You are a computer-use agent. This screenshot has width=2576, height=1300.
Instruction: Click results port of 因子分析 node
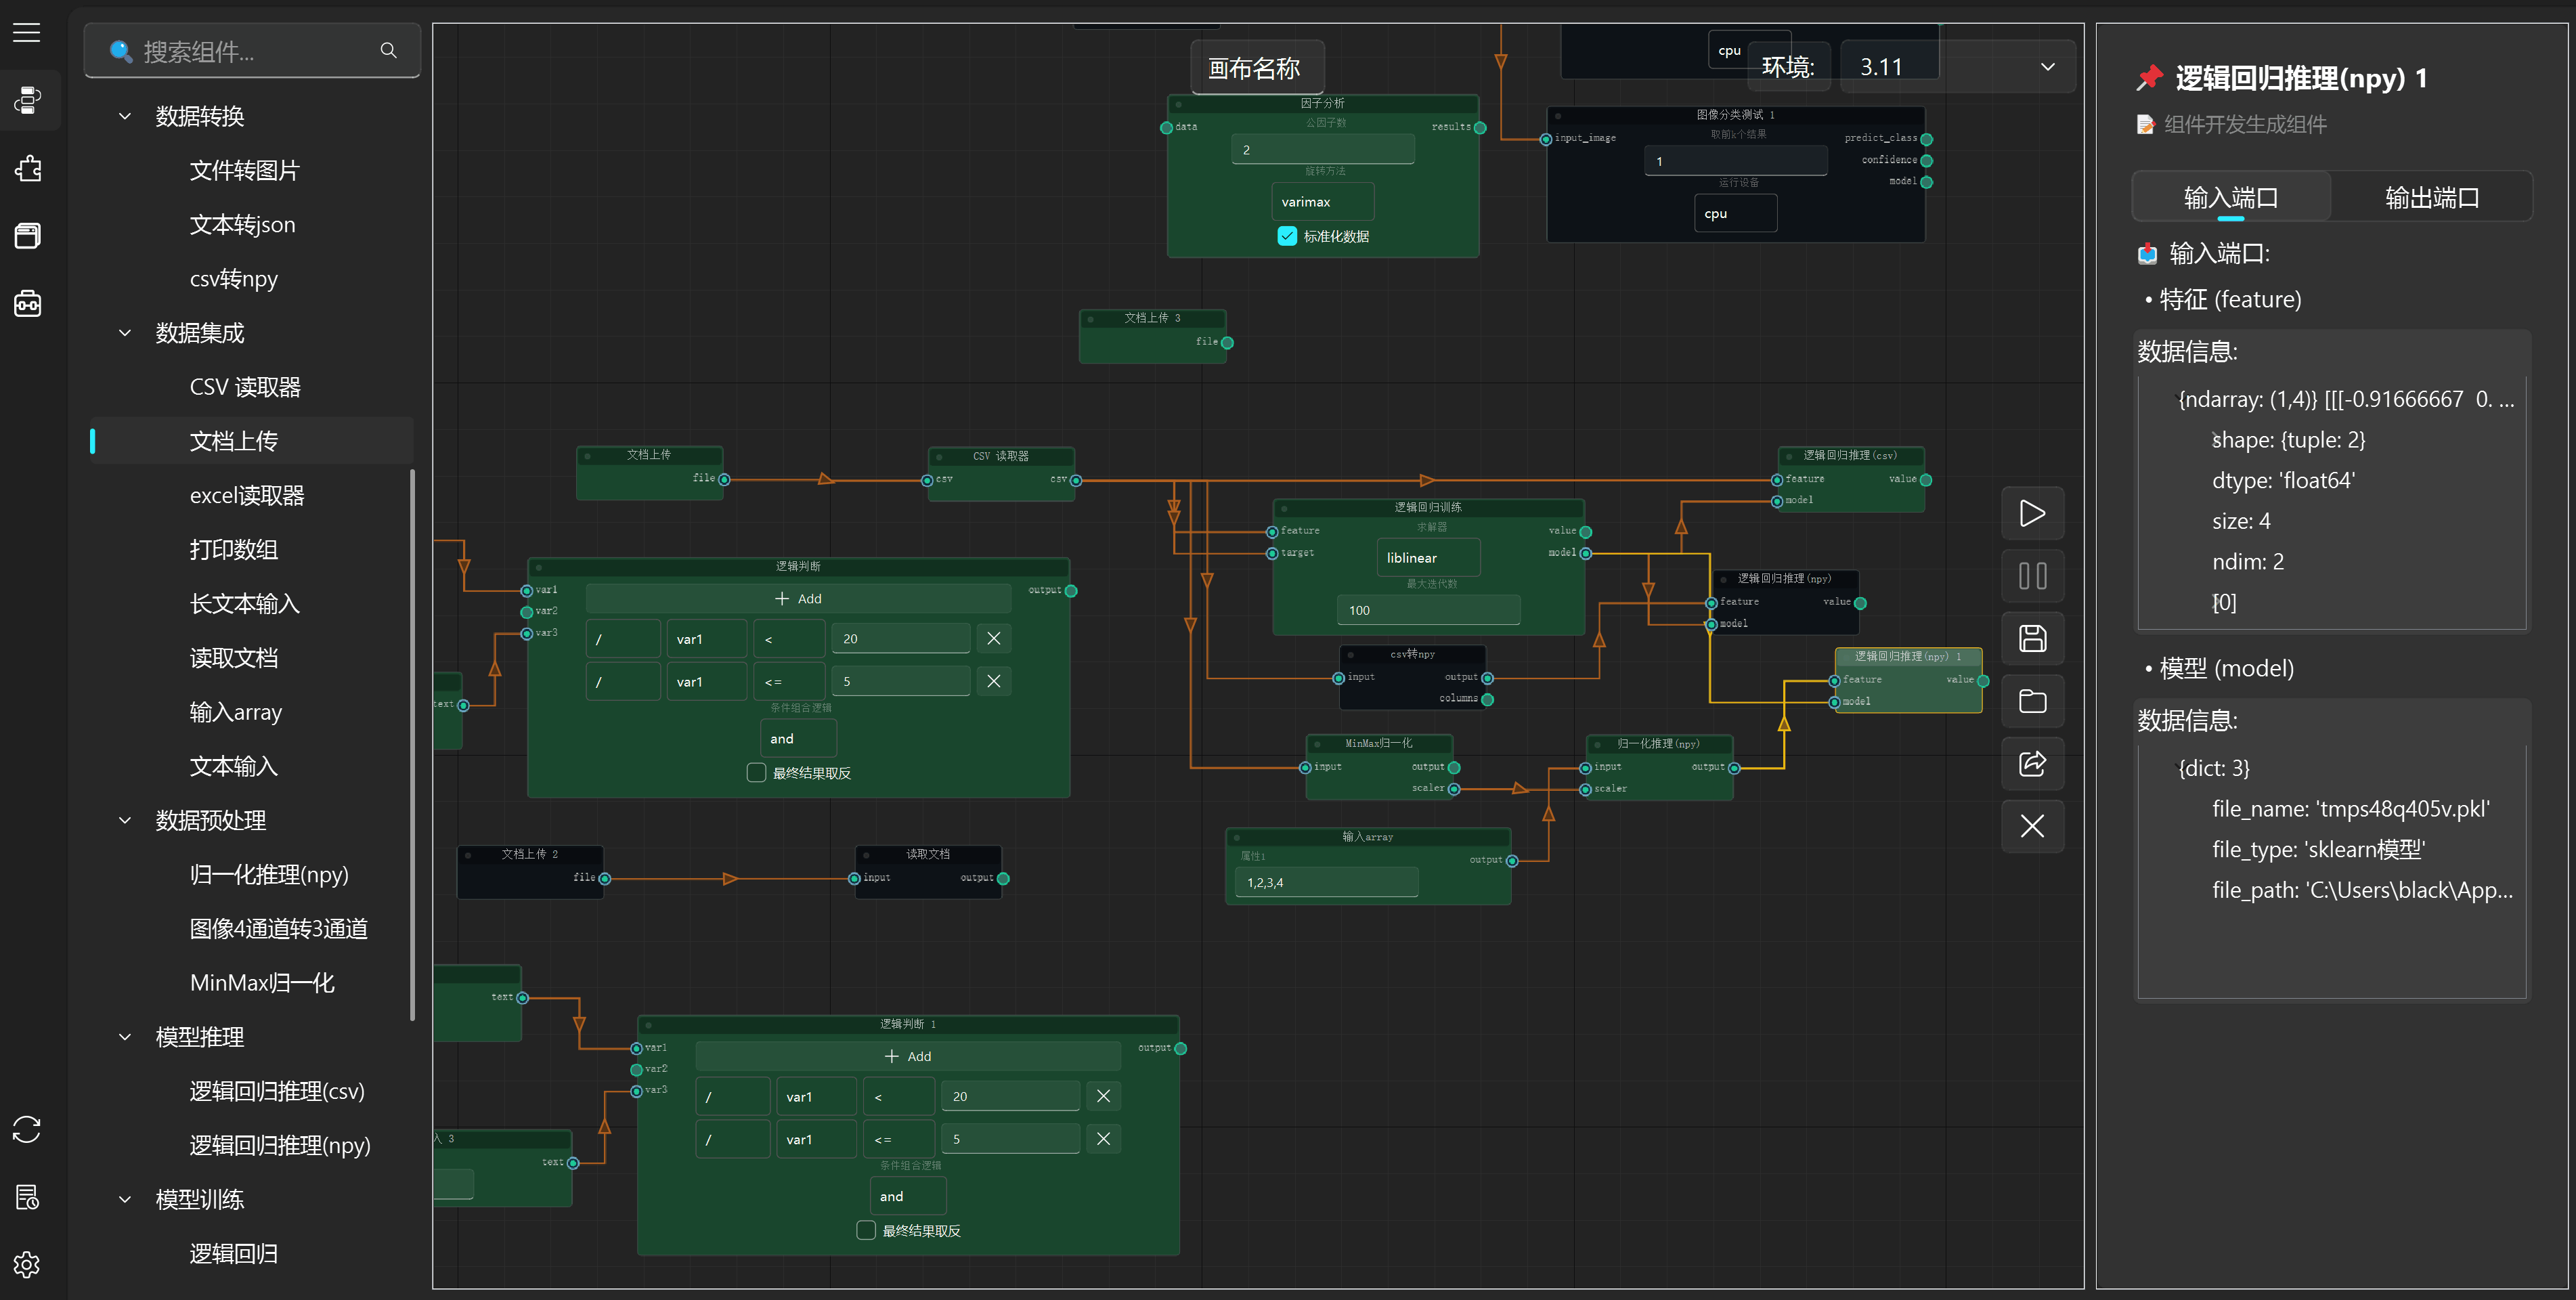pyautogui.click(x=1480, y=128)
